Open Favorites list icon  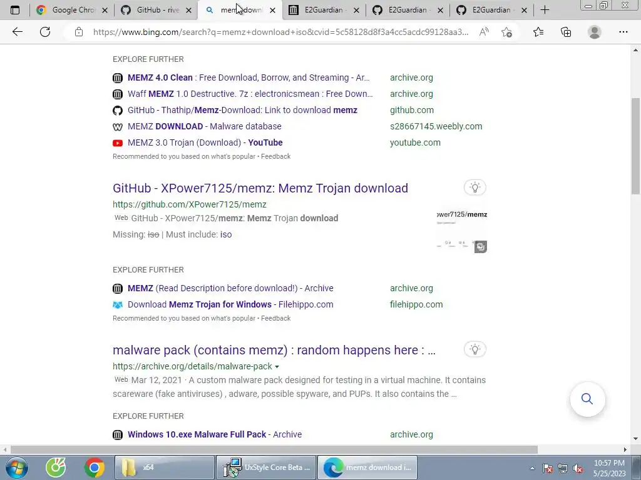pyautogui.click(x=538, y=32)
